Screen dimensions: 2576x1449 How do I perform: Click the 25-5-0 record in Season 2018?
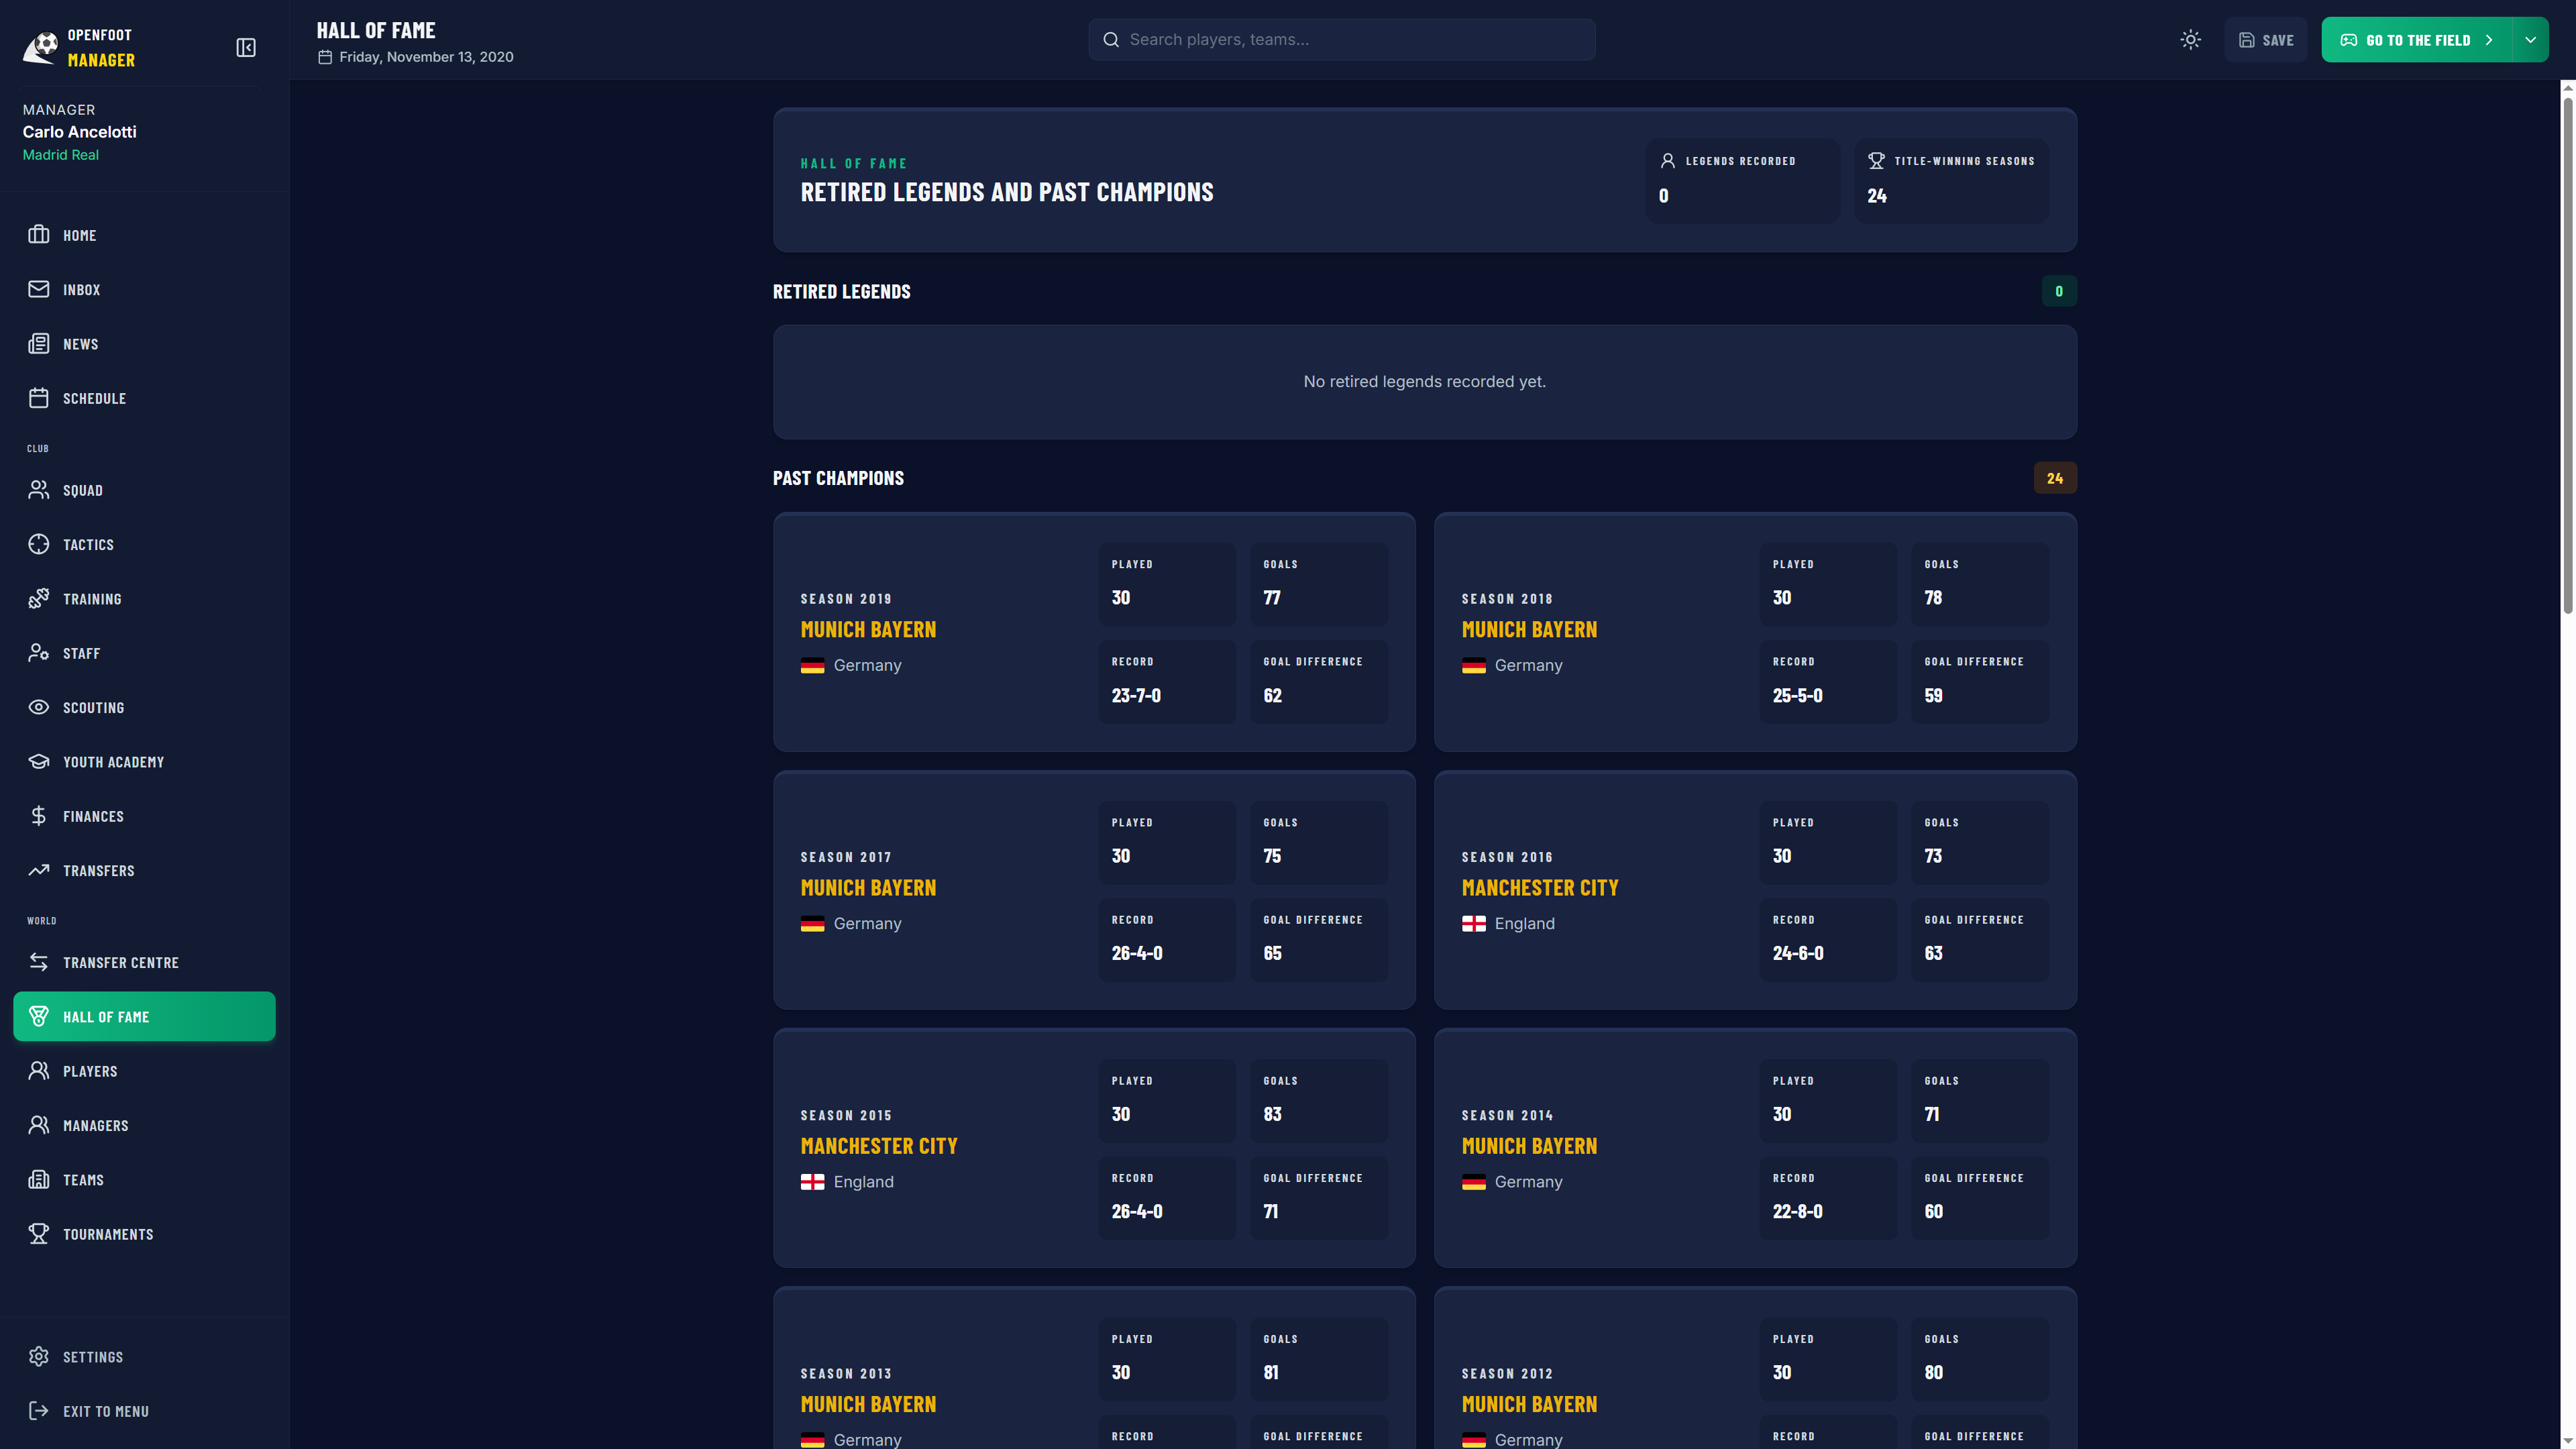1797,695
